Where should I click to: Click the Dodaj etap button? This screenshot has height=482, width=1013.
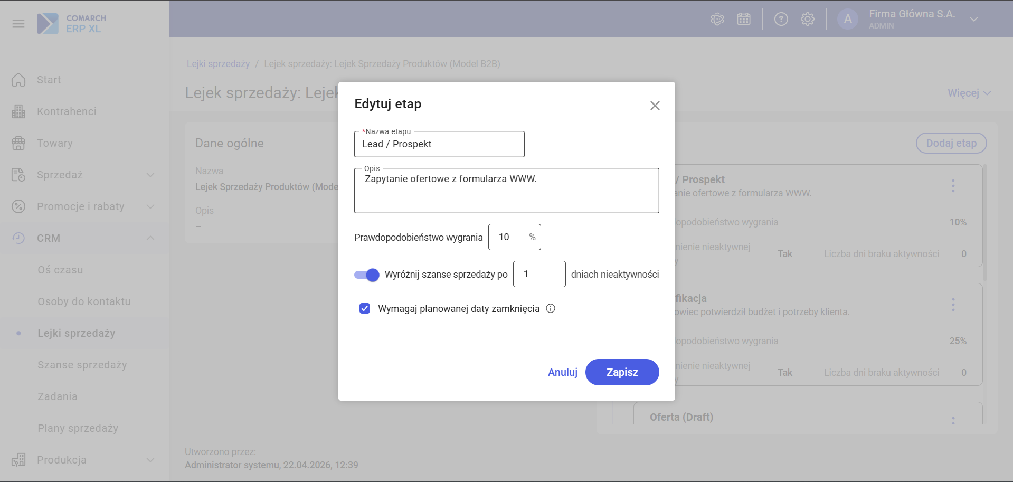(x=951, y=143)
